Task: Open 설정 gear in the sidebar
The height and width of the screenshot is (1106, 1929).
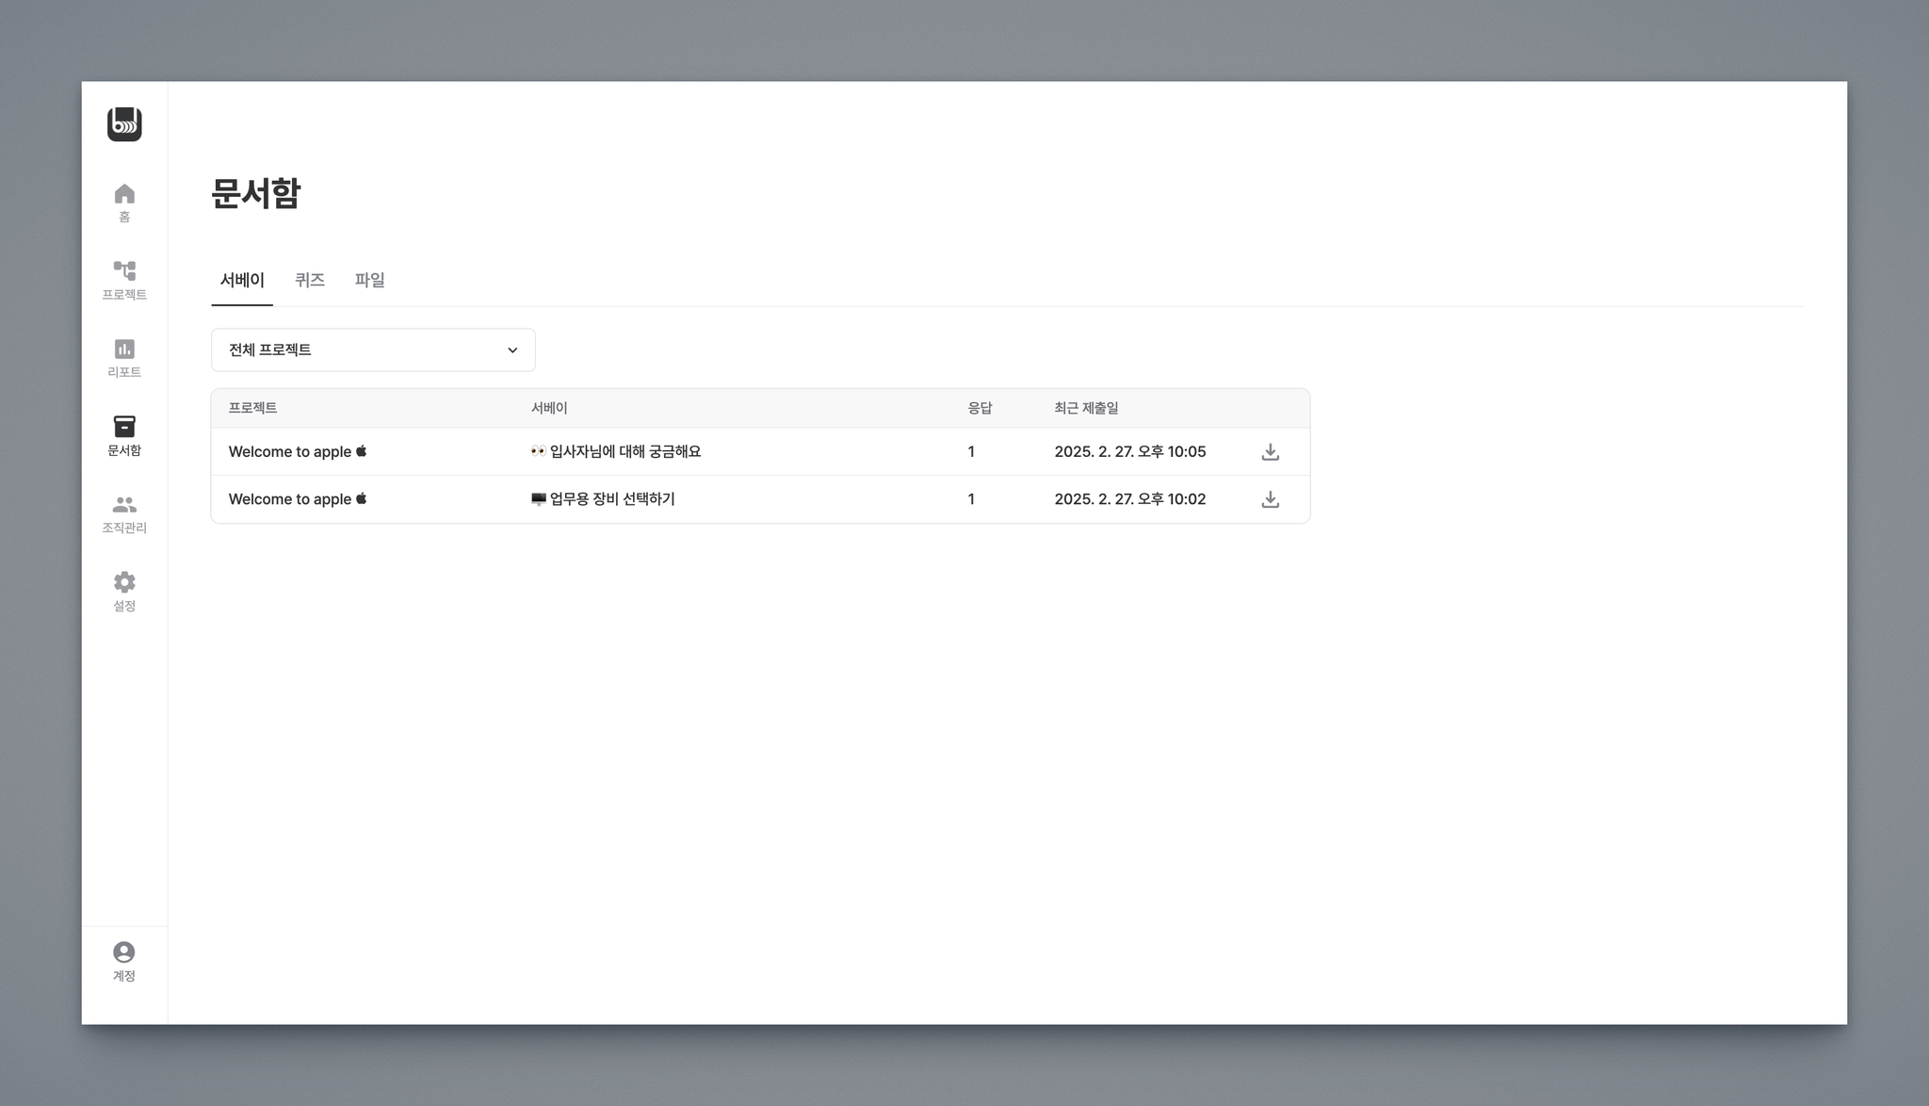Action: click(124, 592)
